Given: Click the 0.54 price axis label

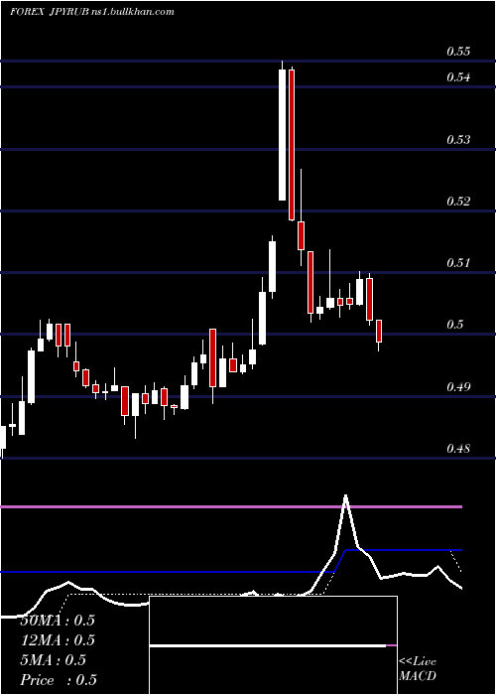Looking at the screenshot, I should click(458, 77).
